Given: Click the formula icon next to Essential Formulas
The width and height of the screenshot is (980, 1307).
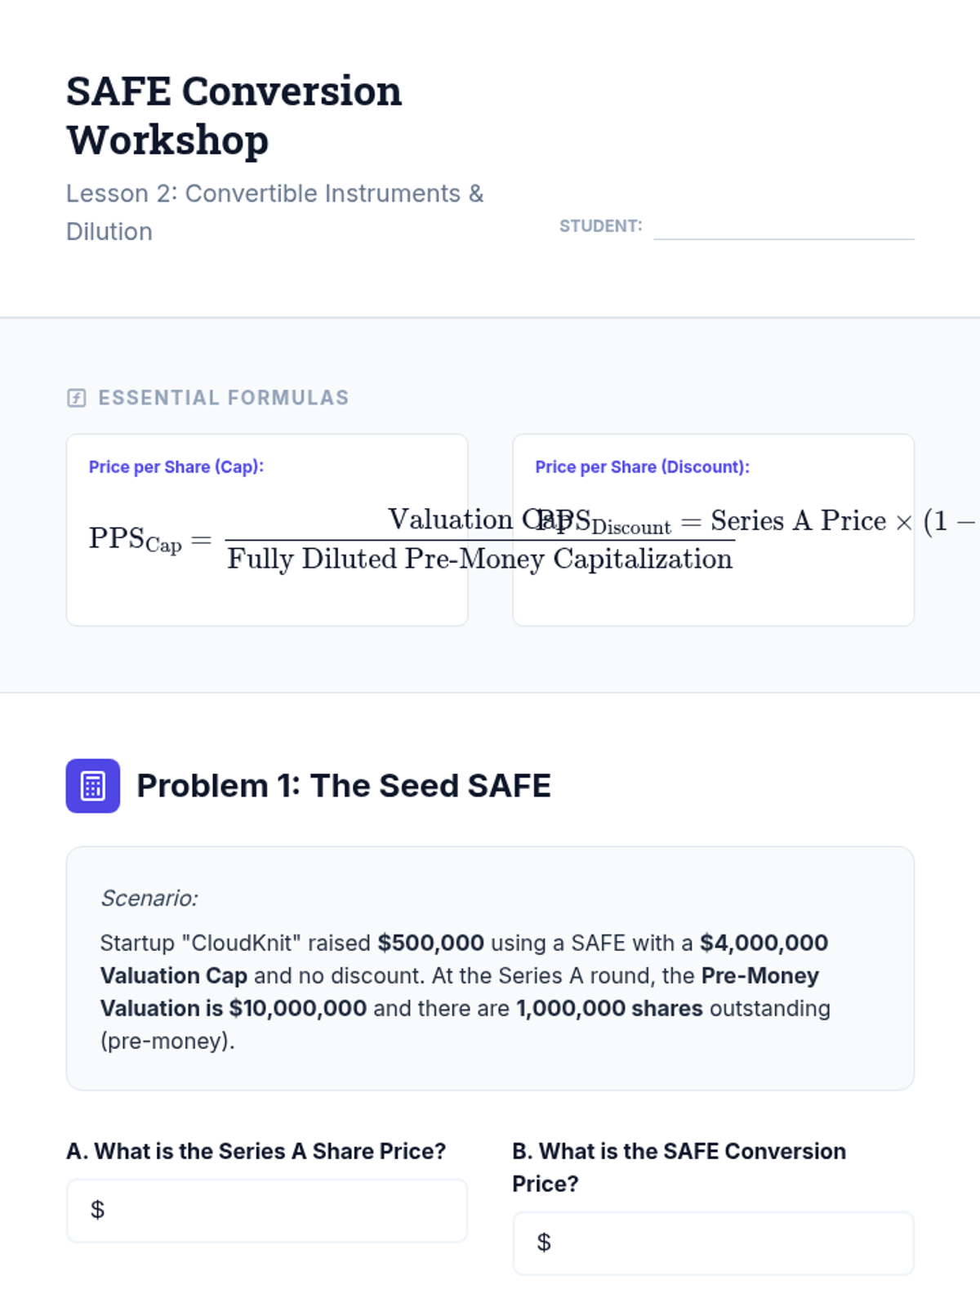Looking at the screenshot, I should coord(76,398).
